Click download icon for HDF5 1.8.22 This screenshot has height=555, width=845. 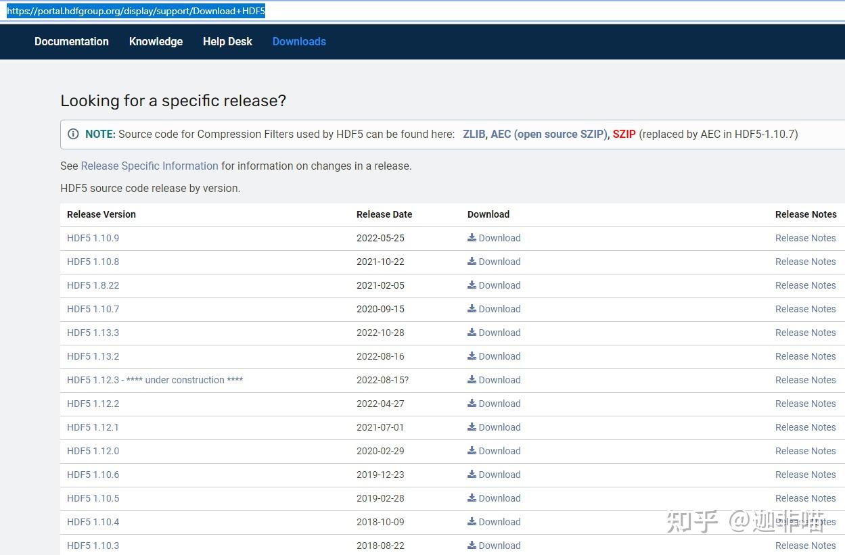472,285
